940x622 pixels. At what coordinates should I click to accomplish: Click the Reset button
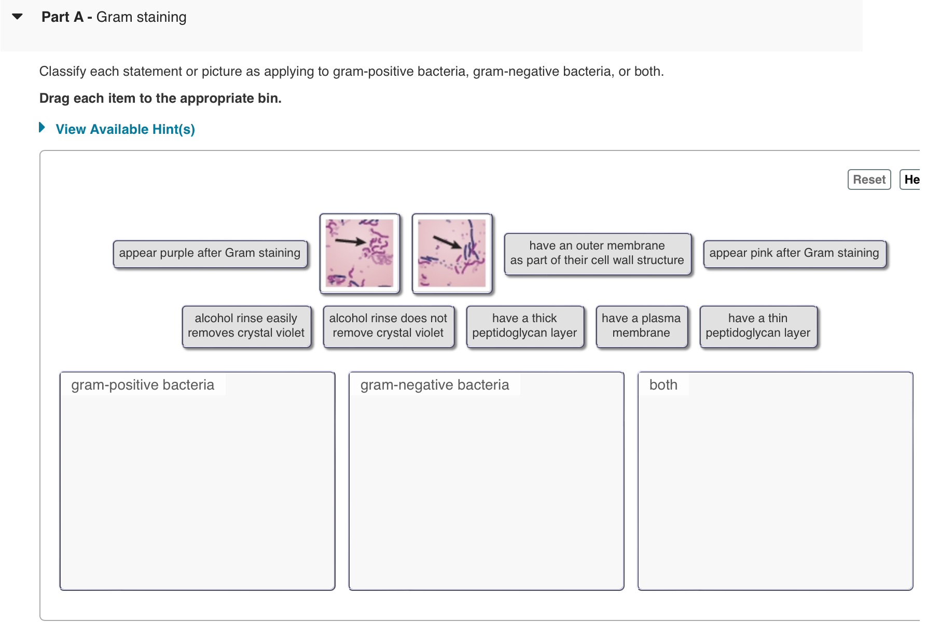(x=868, y=179)
